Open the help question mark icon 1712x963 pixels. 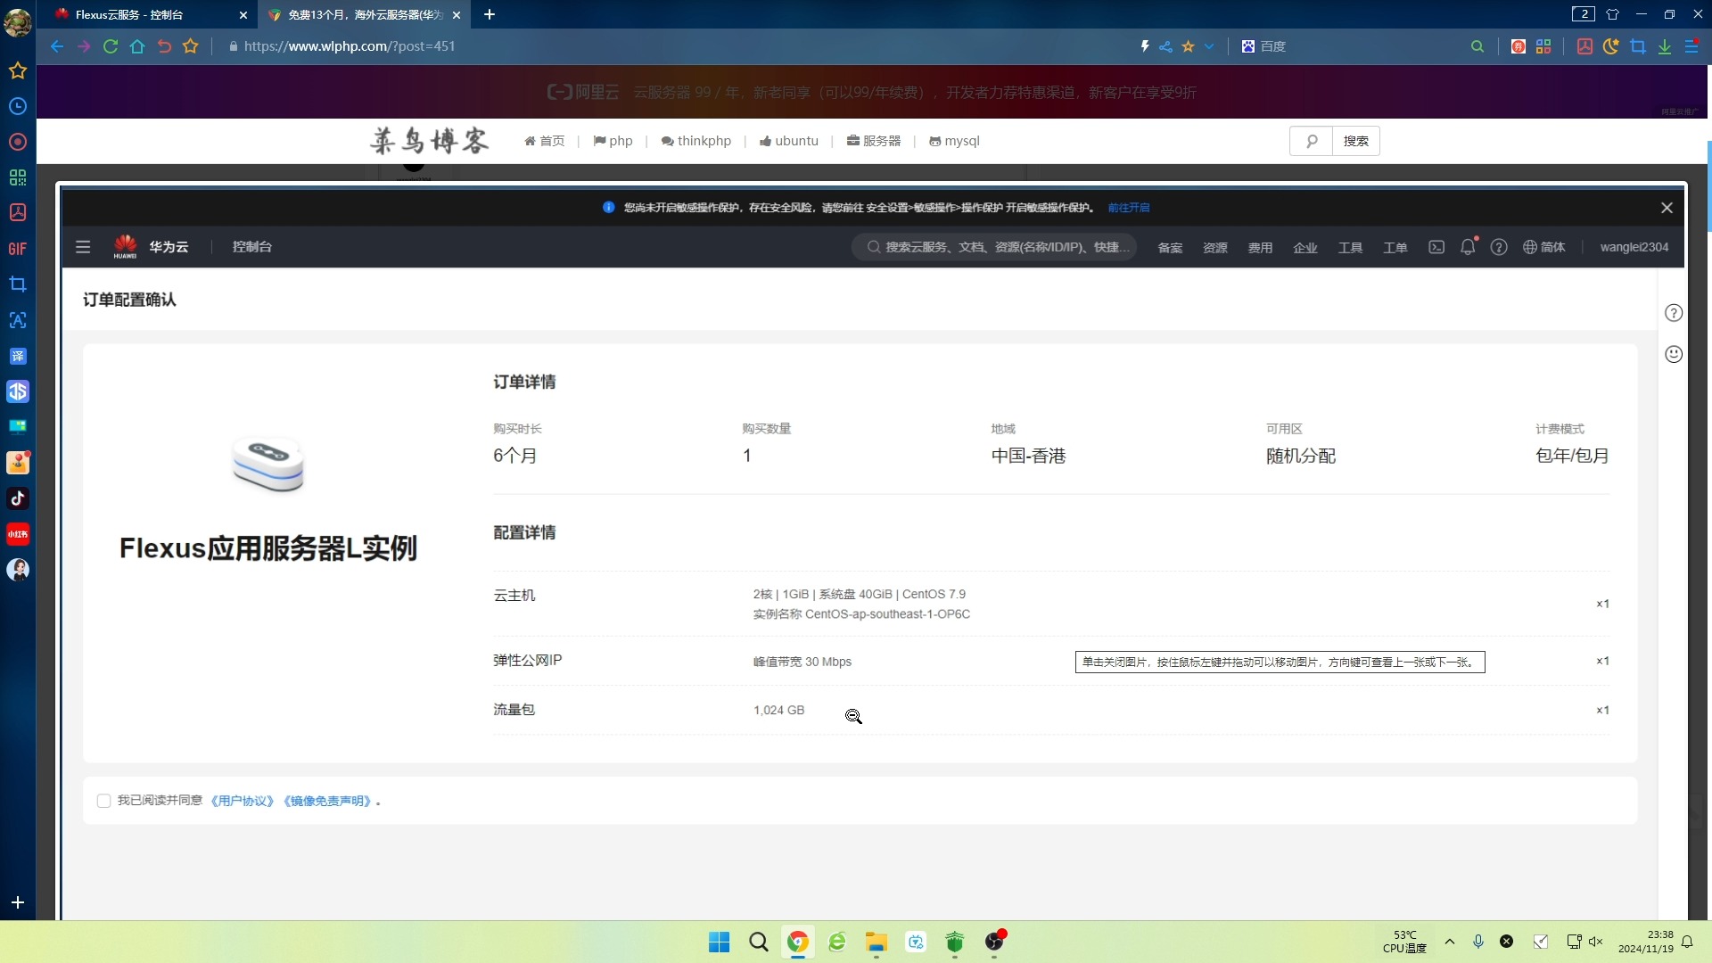click(1499, 247)
